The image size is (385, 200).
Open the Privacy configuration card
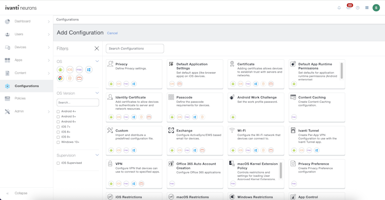tap(134, 74)
